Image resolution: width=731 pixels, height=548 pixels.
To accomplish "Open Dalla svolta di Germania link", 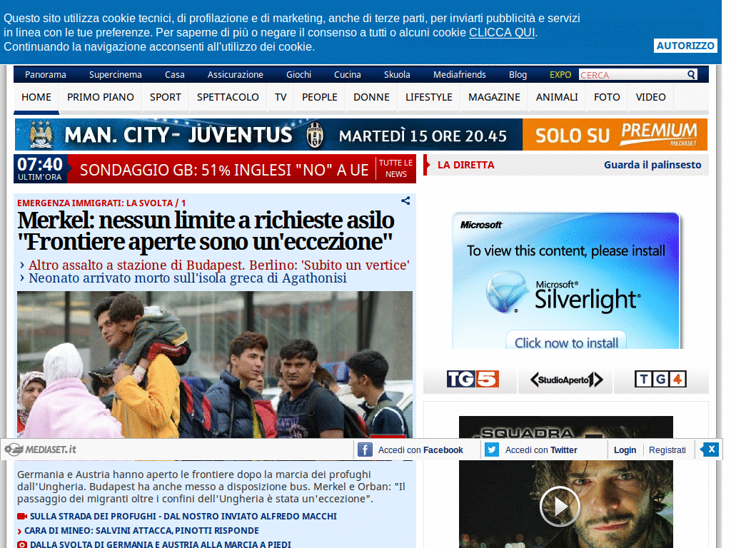I will [x=161, y=544].
